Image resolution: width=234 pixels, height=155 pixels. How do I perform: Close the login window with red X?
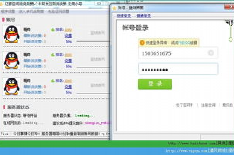(x=229, y=7)
